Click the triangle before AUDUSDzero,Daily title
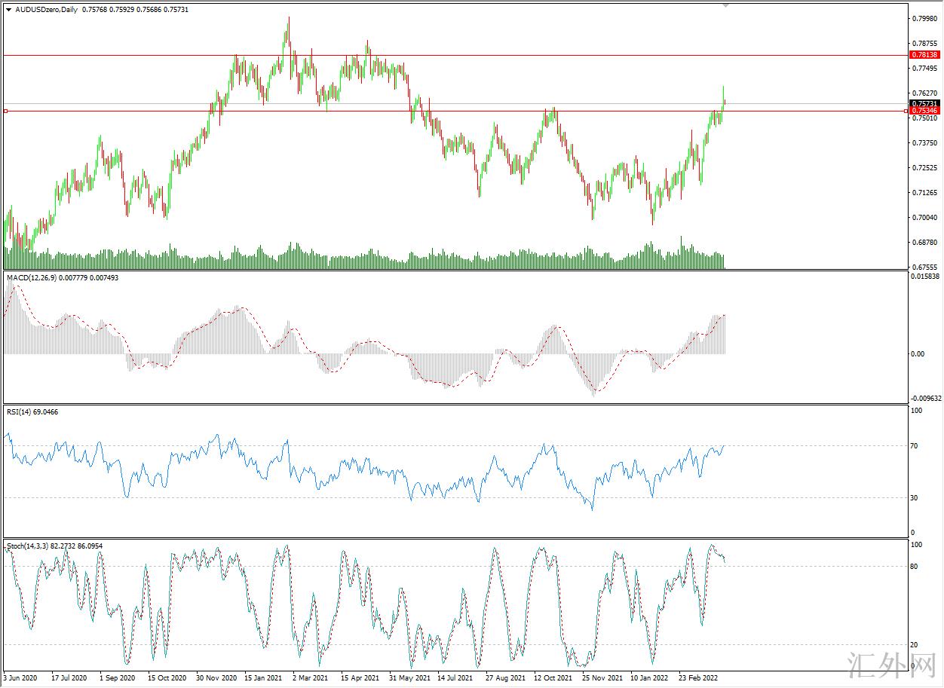The height and width of the screenshot is (688, 944). [8, 10]
